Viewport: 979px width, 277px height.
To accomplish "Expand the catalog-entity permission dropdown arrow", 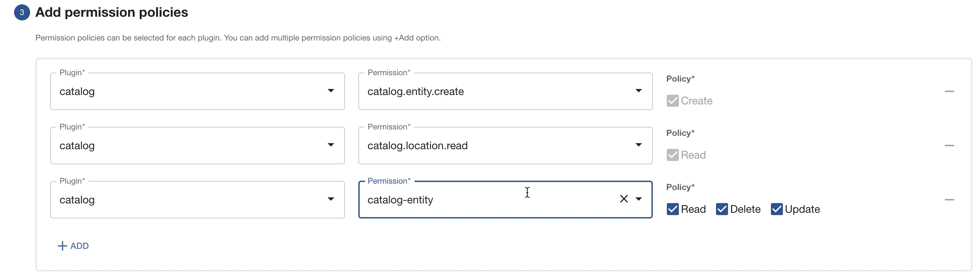I will pyautogui.click(x=638, y=199).
